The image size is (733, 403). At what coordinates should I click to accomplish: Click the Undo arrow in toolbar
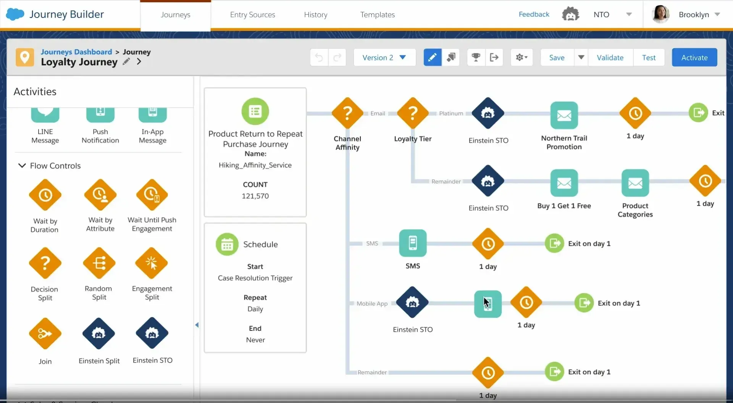(x=319, y=58)
